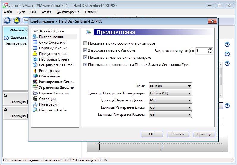The width and height of the screenshot is (237, 165).
Task: Click the globe icon beside Обновление
Action: [x=35, y=76]
